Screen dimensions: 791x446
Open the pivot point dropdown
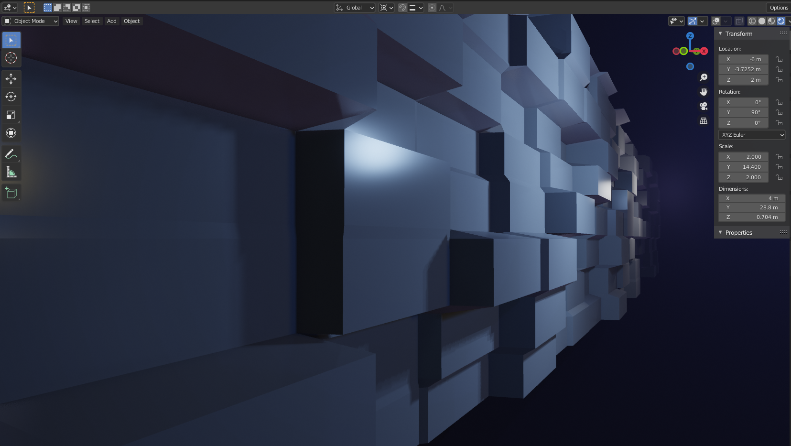tap(386, 8)
